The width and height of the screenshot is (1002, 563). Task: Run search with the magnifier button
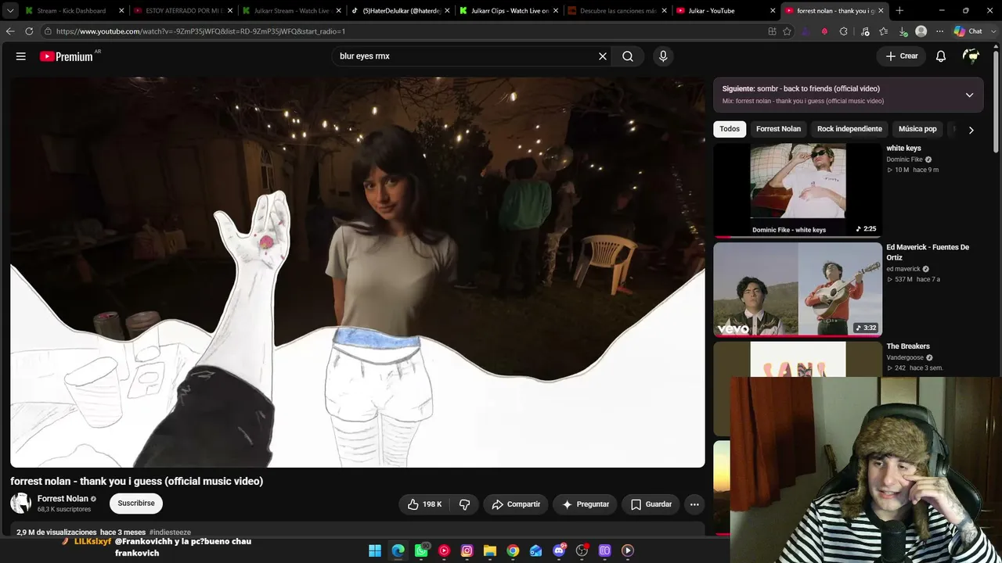(x=628, y=56)
